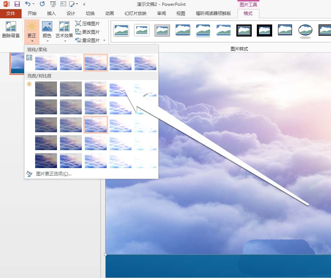331x278 pixels.
Task: Apply the thick black frame picture style
Action: [x=265, y=30]
